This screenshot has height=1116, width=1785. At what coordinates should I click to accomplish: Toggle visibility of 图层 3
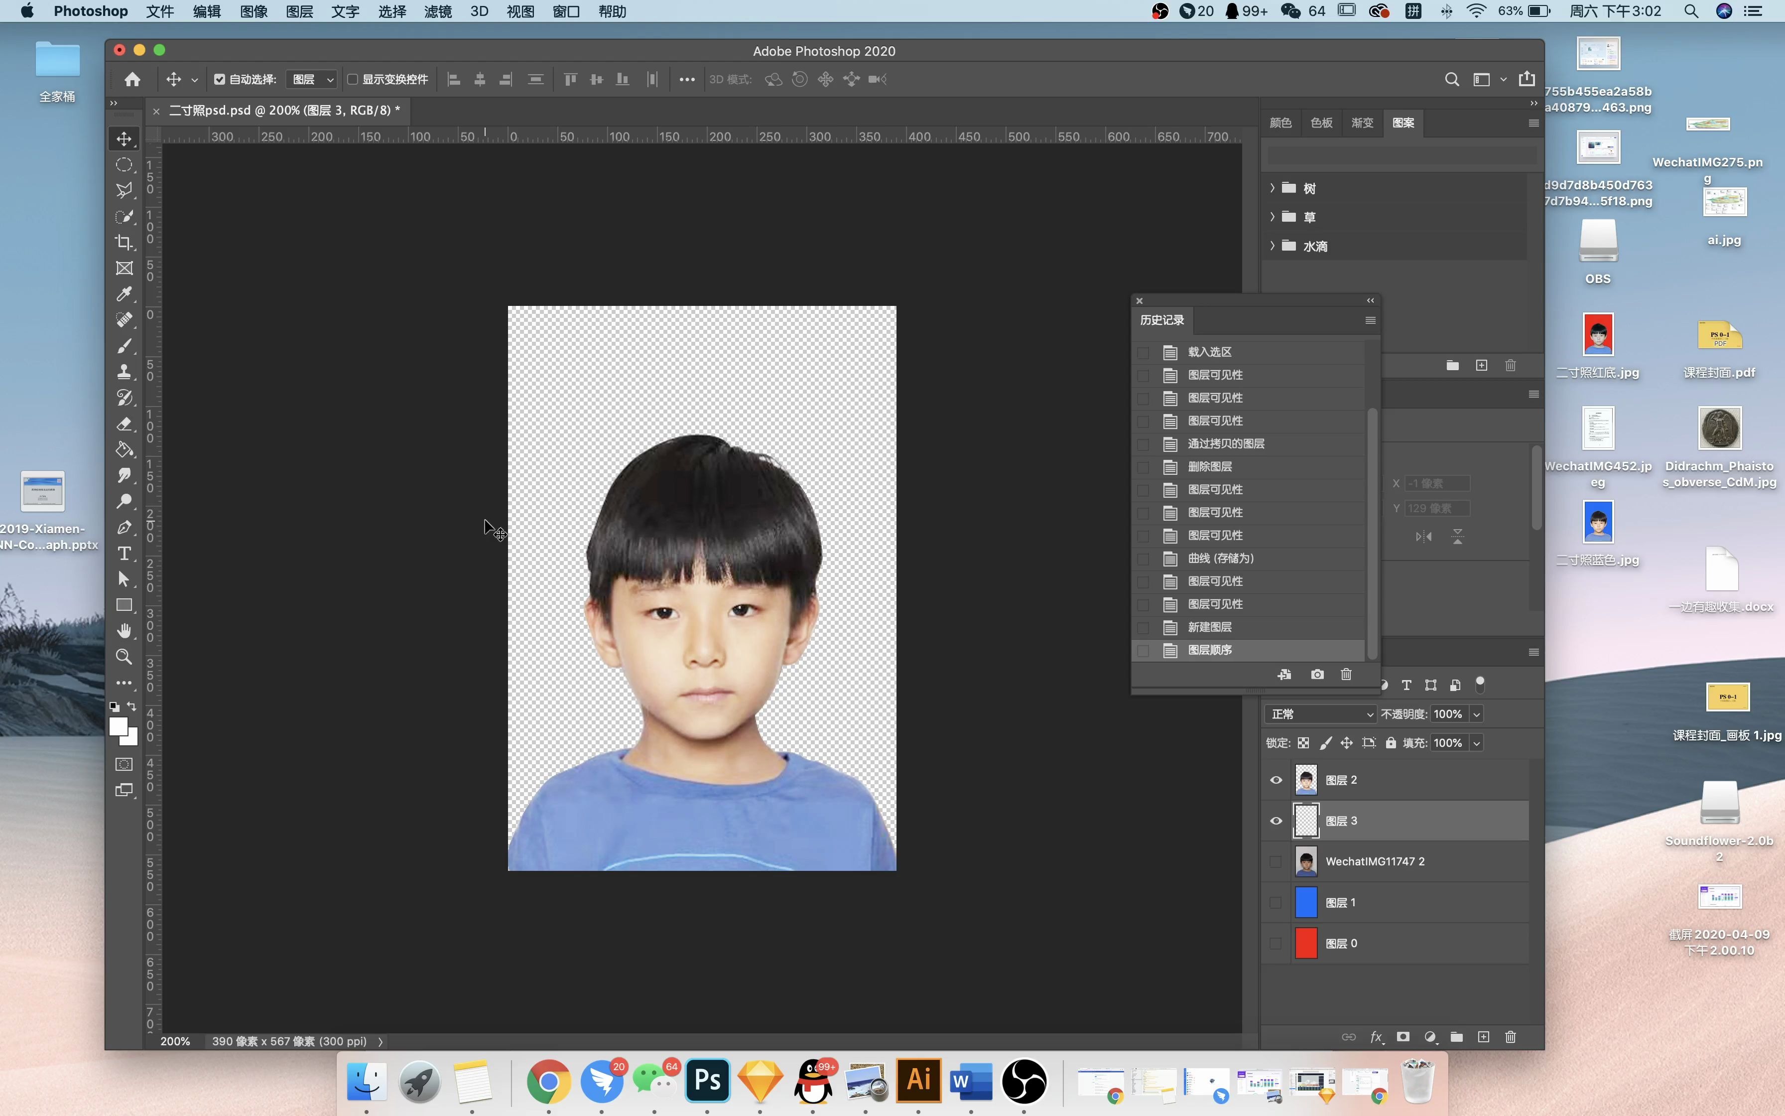click(x=1275, y=820)
